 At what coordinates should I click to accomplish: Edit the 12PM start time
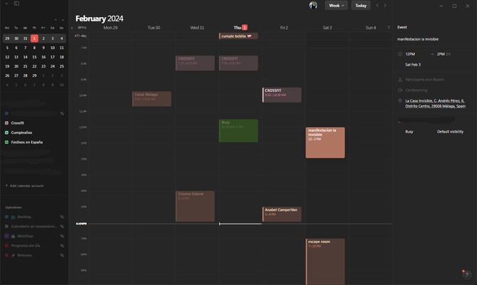click(x=410, y=54)
